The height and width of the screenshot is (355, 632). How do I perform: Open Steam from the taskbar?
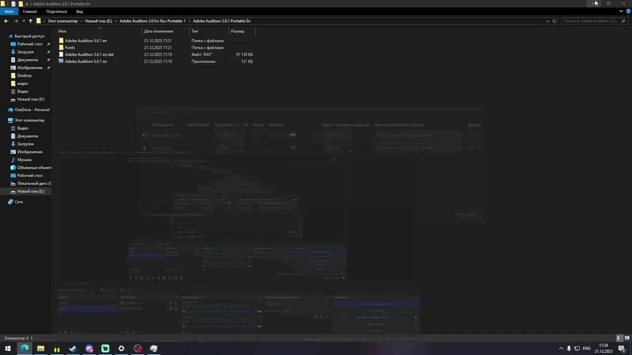coord(73,349)
